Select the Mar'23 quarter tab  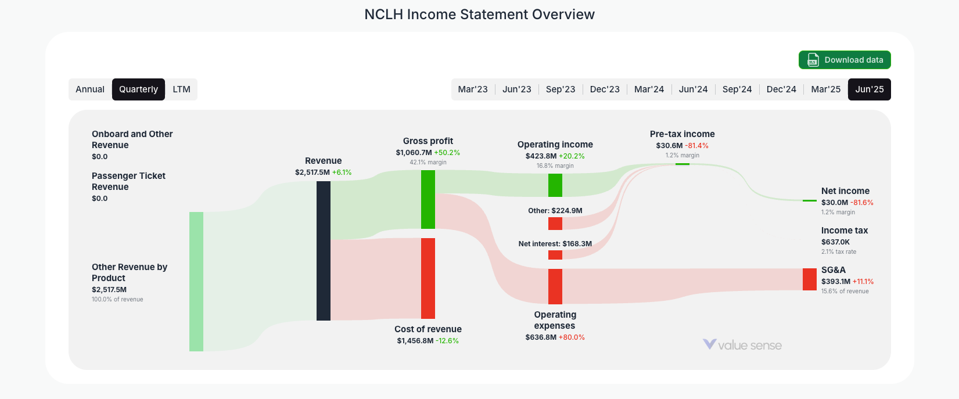point(473,89)
